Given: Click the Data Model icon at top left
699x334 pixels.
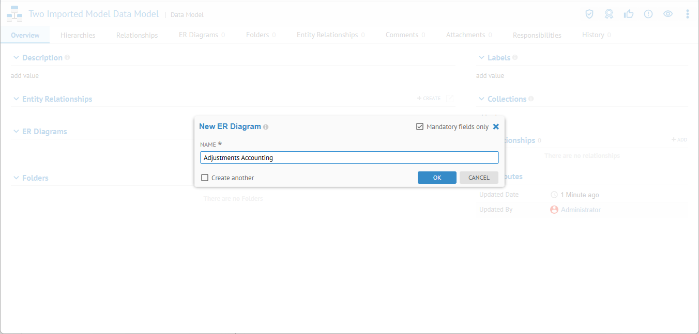Looking at the screenshot, I should pos(14,14).
